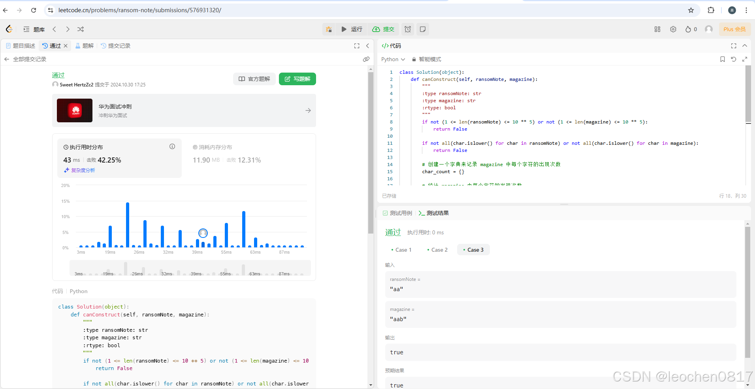
Task: Click tallest bar in runtime distribution chart
Action: pos(128,225)
